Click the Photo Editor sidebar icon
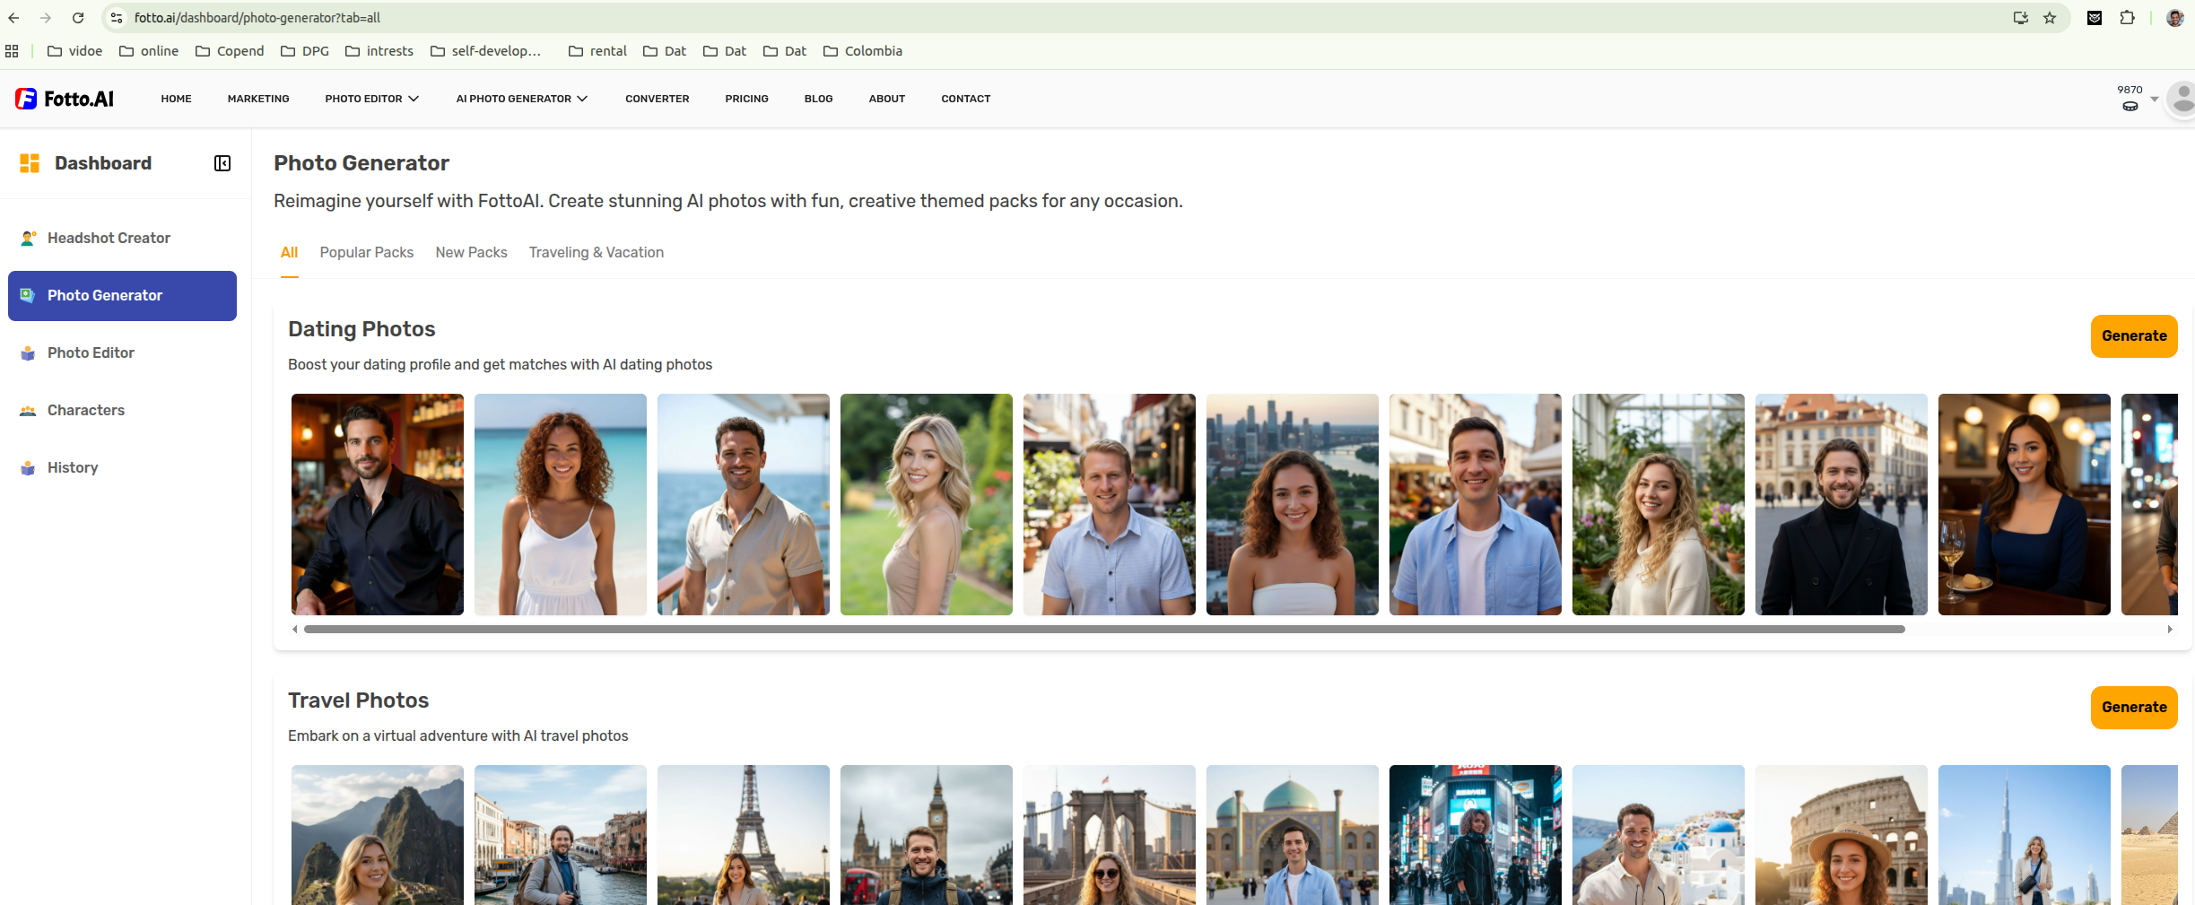Image resolution: width=2195 pixels, height=905 pixels. [28, 353]
